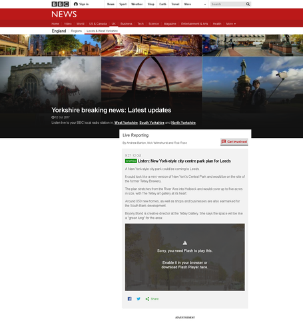Open the green Share icon
This screenshot has width=303, height=333.
pos(147,299)
